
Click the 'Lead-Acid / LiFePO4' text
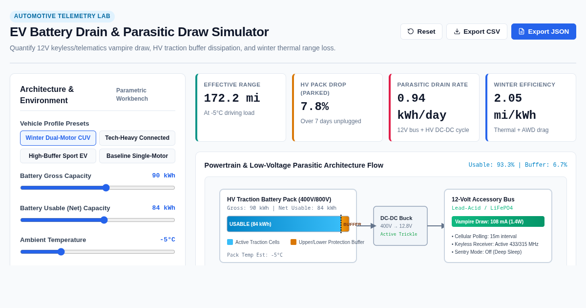pos(482,208)
